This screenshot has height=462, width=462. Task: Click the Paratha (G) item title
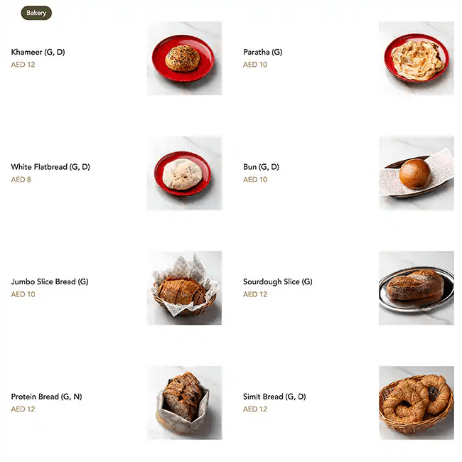[x=262, y=52]
